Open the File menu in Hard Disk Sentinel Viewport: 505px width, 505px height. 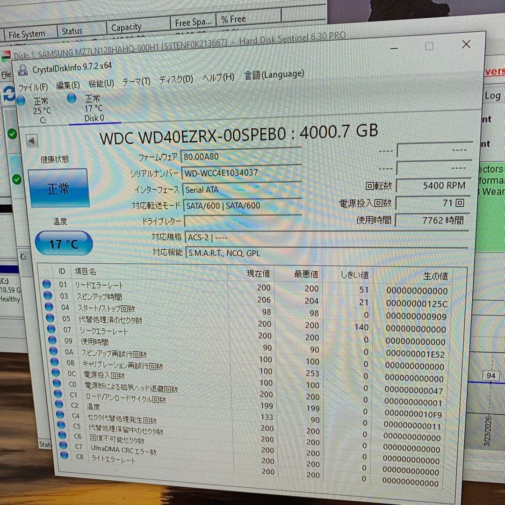tap(6, 75)
